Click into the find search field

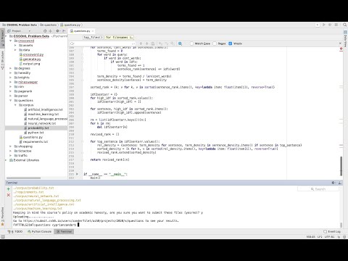point(103,43)
